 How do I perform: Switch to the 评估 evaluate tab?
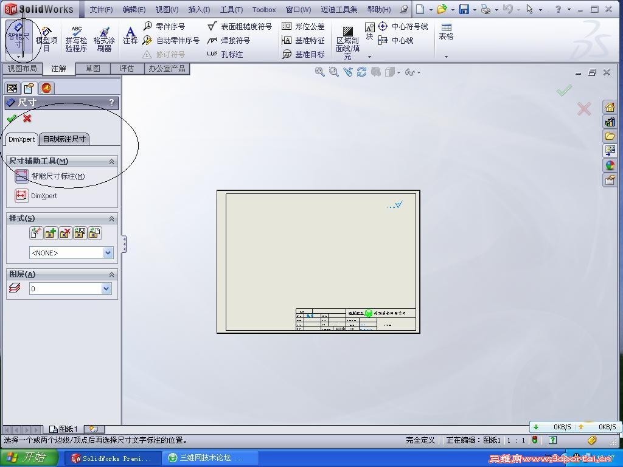(x=127, y=68)
